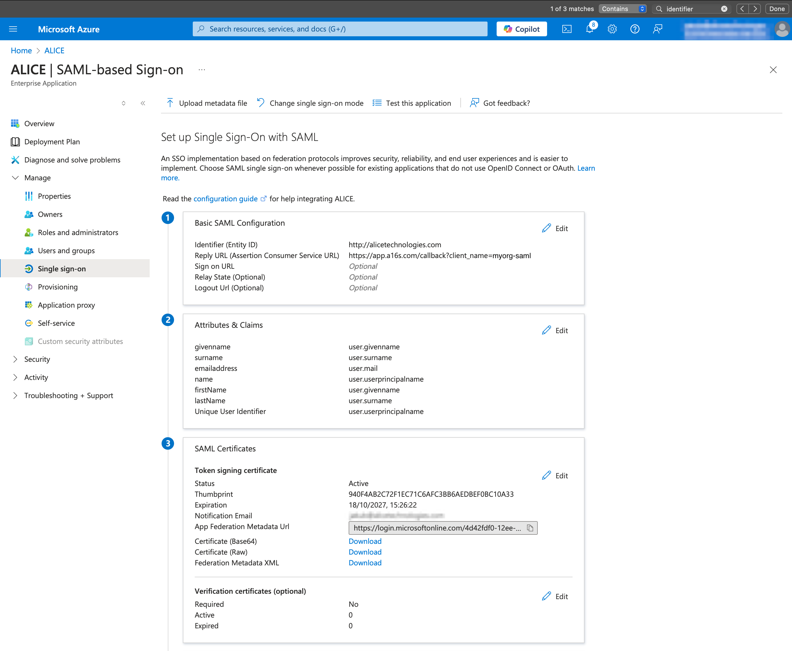Screen dimensions: 792x651
Task: Click Change single sign-on mode
Action: 310,103
